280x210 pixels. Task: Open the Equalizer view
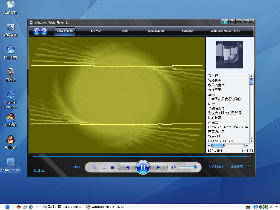[x=187, y=31]
